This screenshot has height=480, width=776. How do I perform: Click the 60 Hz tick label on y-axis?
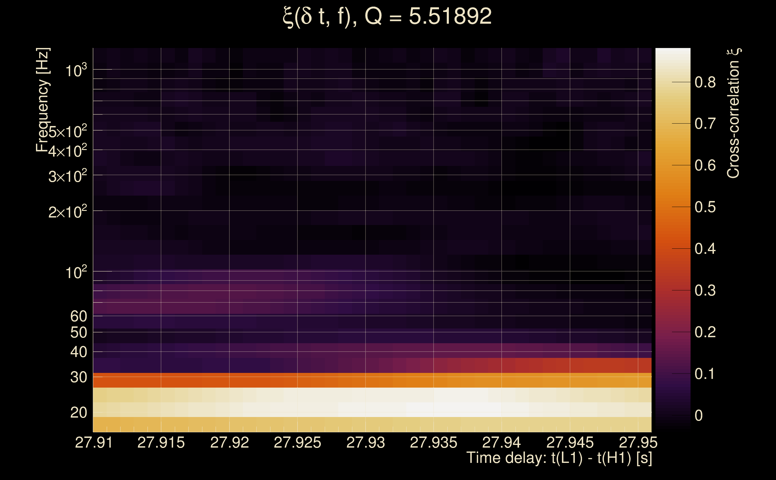(78, 316)
